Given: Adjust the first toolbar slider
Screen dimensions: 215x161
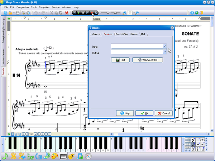Looking at the screenshot, I should tap(105, 13).
